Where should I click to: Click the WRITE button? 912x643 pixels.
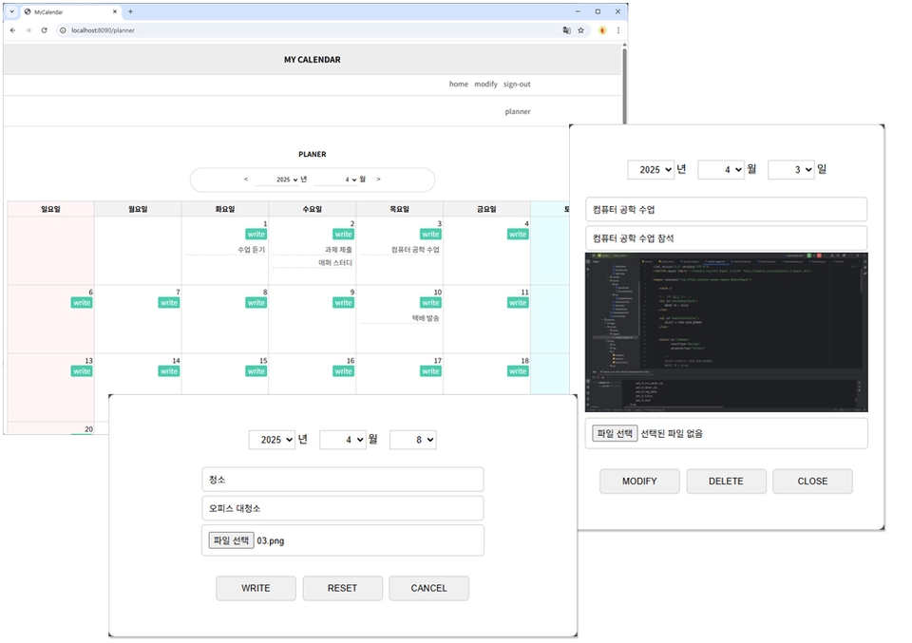[256, 588]
